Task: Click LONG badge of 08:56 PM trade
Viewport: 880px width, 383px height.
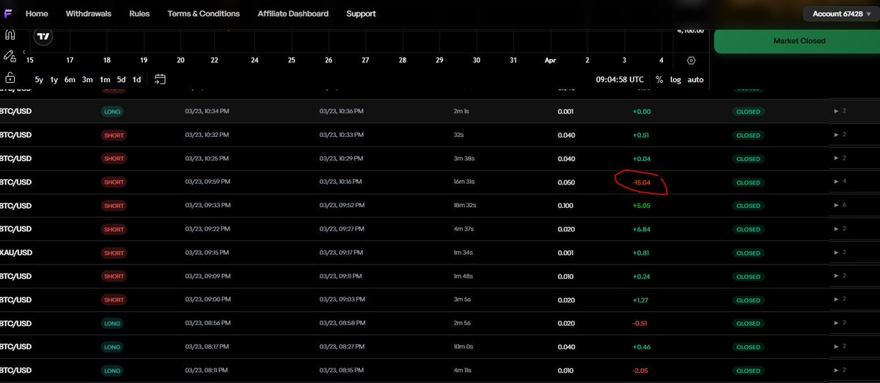Action: [113, 323]
